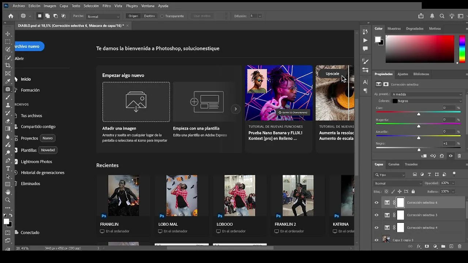The image size is (468, 263).
Task: Hide the Corrección selectiva 4 layer
Action: pos(377,228)
